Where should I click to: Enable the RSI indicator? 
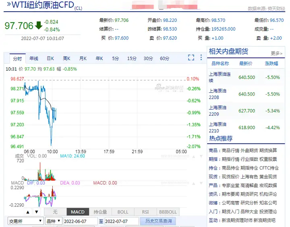[x=145, y=212]
